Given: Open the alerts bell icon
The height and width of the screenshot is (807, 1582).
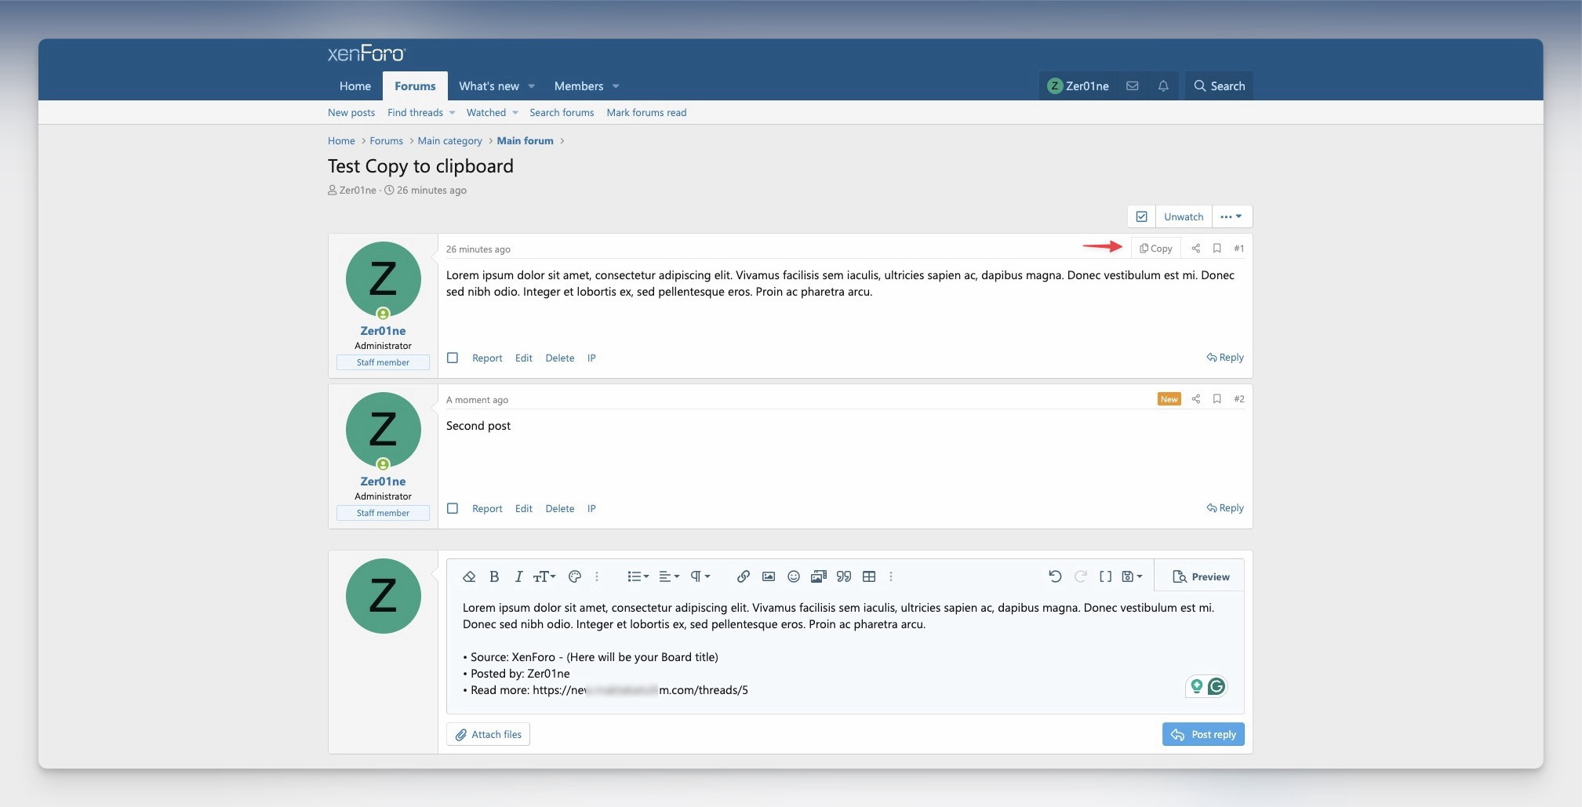Looking at the screenshot, I should tap(1163, 86).
